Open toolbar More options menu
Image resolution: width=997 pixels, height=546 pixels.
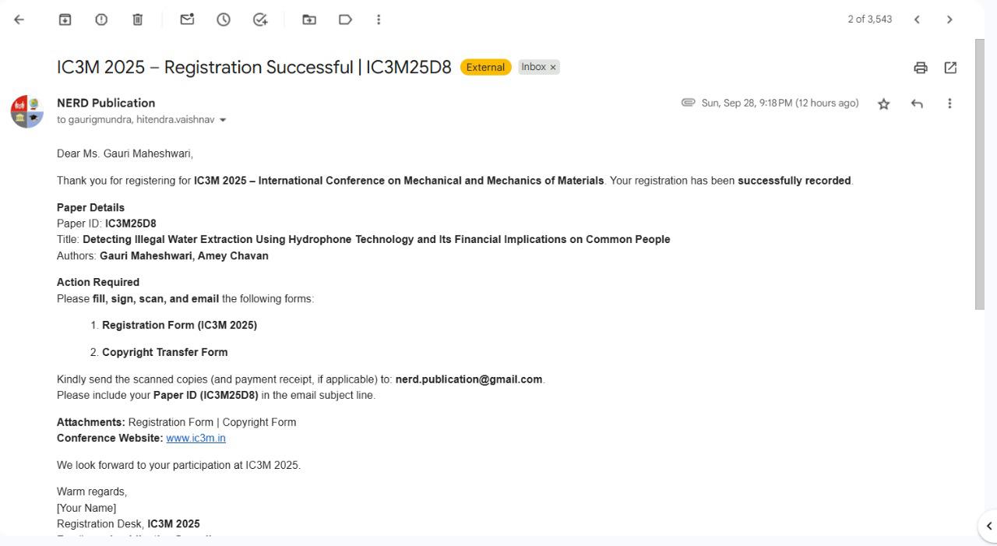[379, 19]
